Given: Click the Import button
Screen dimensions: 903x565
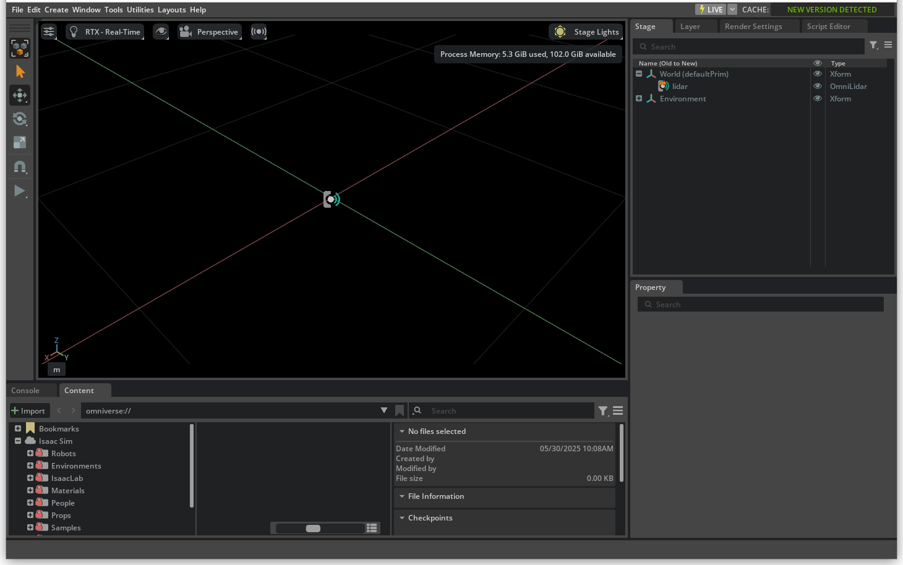Looking at the screenshot, I should [28, 410].
